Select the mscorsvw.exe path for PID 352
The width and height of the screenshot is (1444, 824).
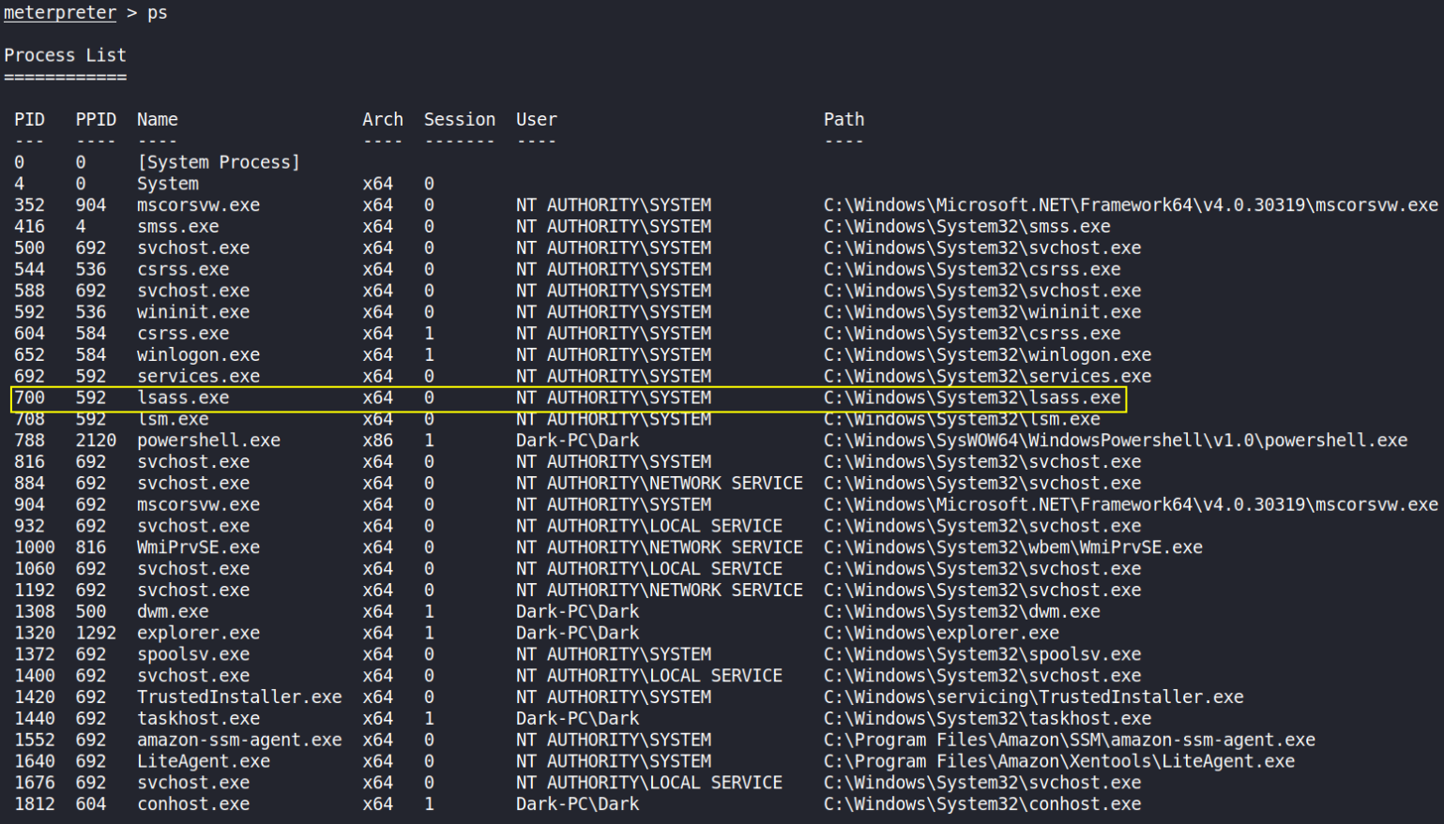click(x=1131, y=205)
